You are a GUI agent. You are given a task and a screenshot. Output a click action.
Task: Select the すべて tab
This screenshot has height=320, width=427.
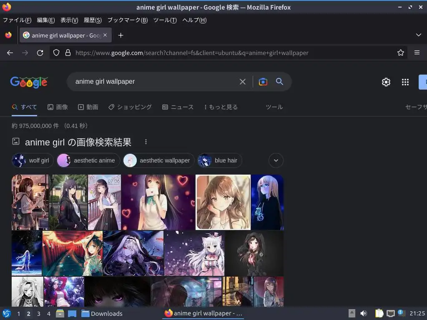click(25, 107)
